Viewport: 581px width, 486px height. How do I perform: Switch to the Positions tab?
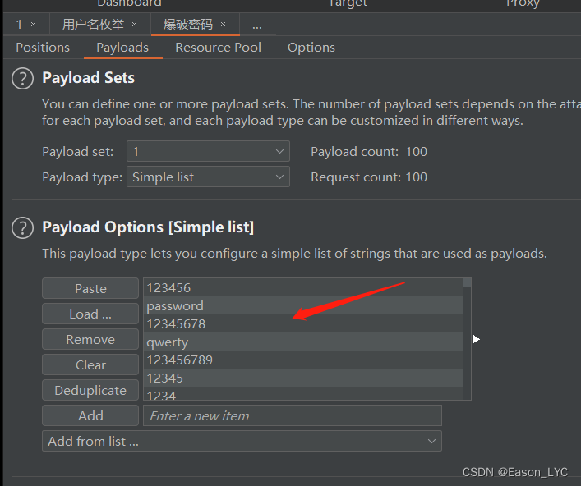[x=43, y=48]
